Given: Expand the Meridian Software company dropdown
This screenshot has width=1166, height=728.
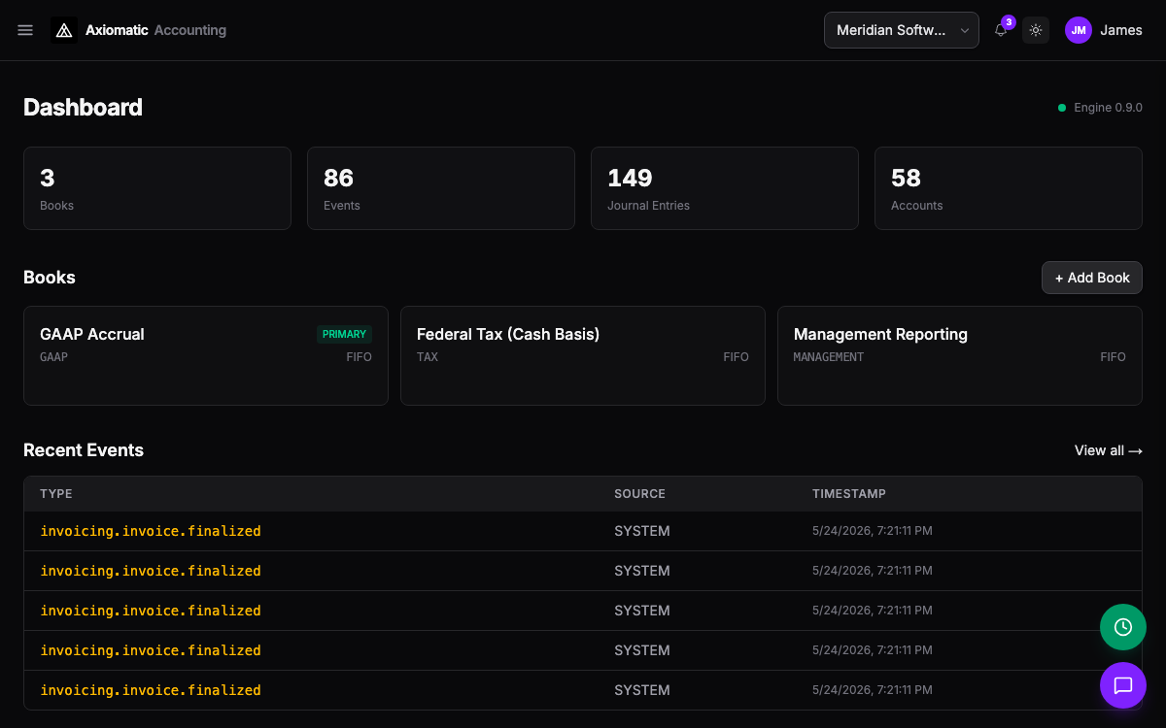Looking at the screenshot, I should 902,30.
